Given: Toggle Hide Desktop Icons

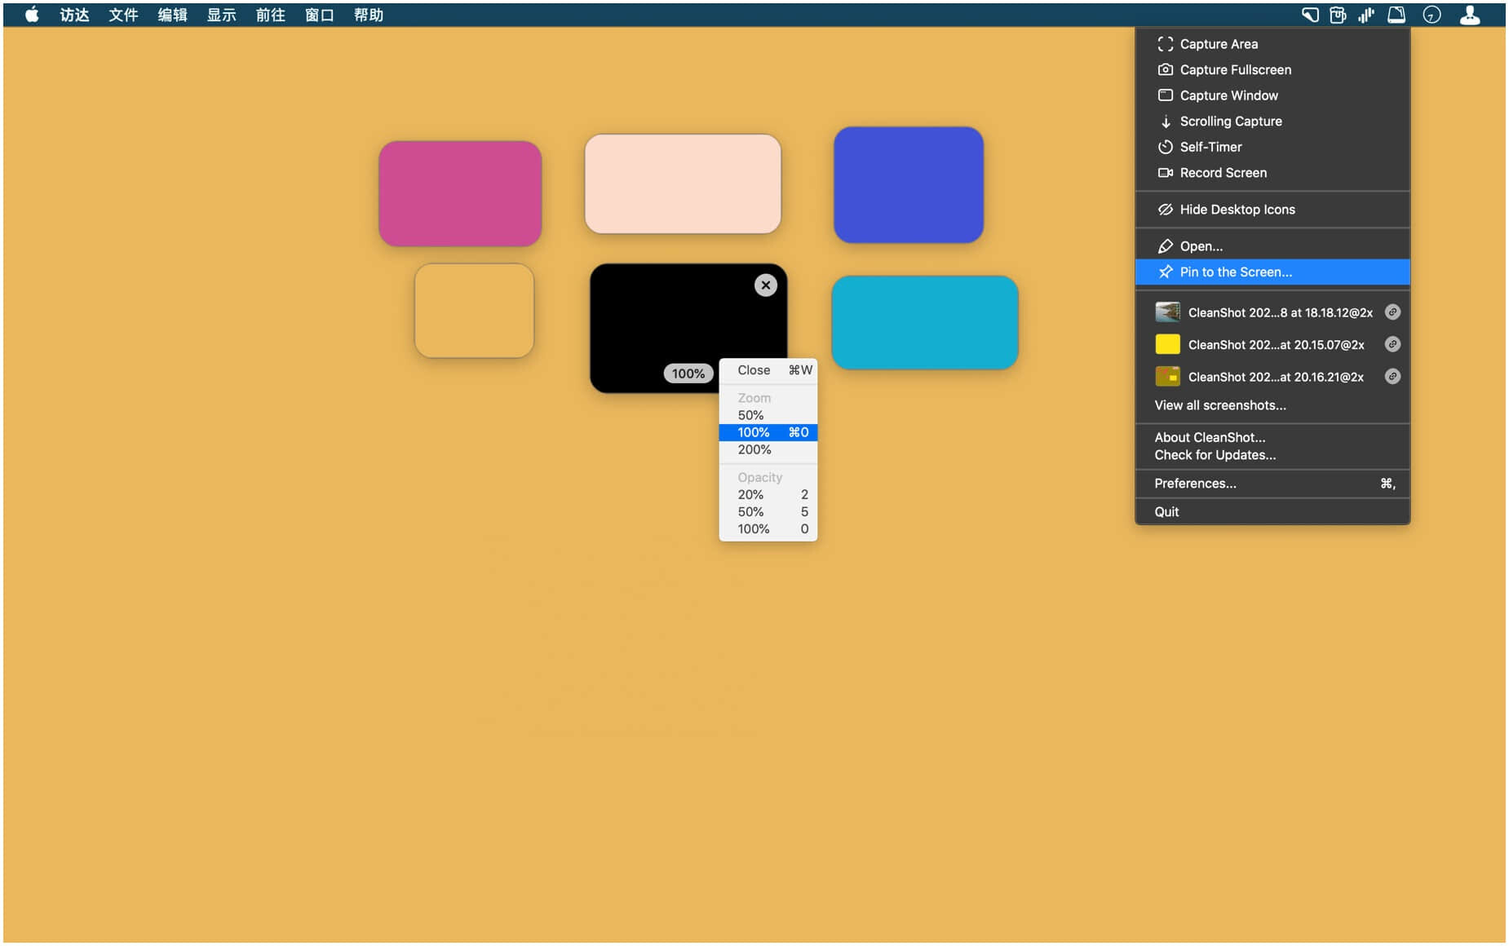Looking at the screenshot, I should (x=1237, y=210).
